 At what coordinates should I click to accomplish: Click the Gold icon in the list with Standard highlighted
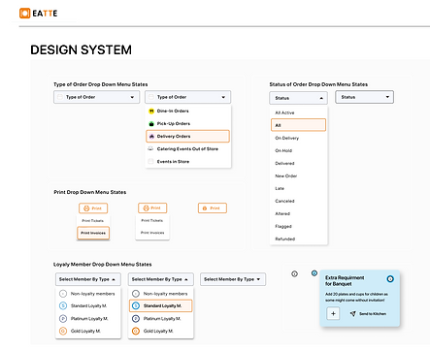click(x=136, y=331)
